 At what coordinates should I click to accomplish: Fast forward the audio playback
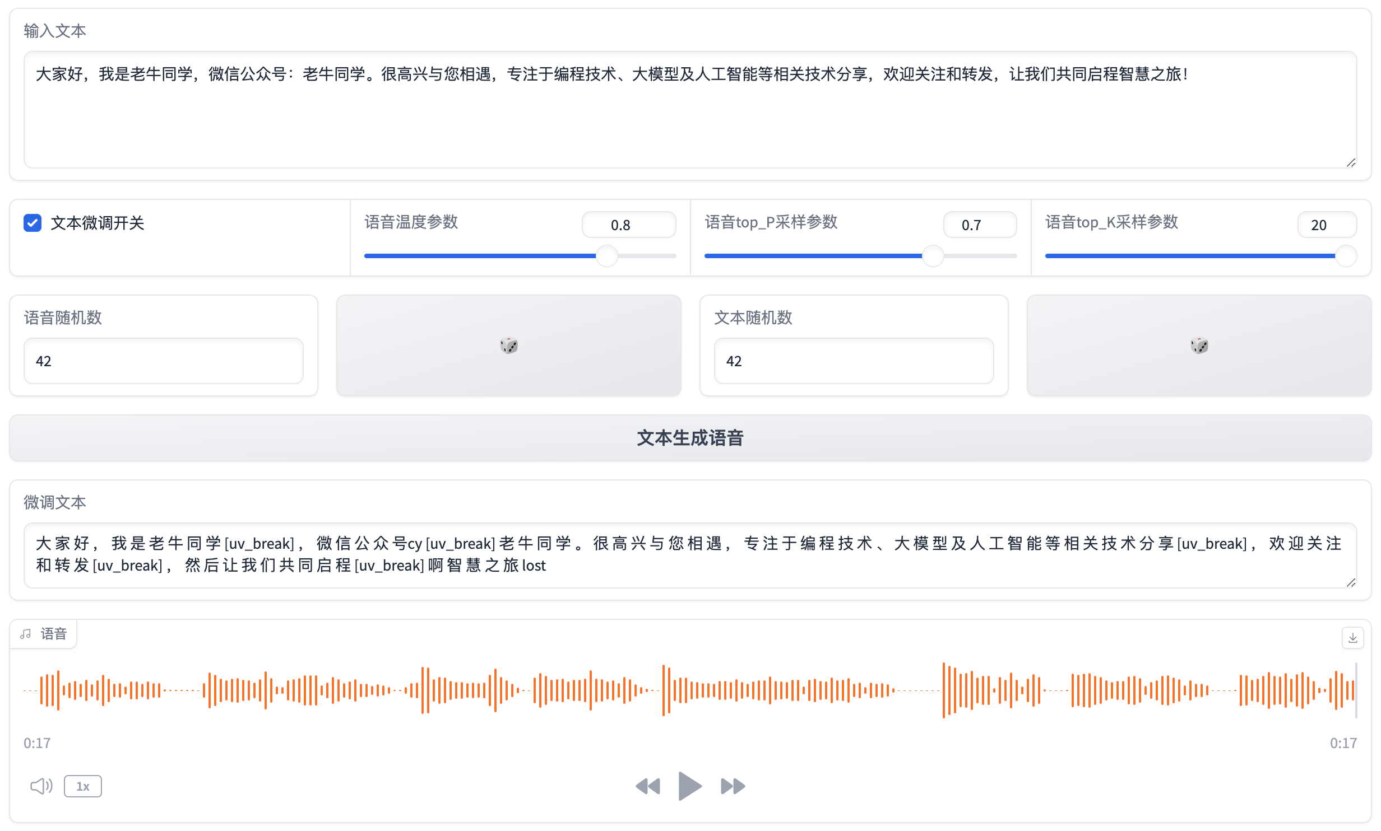[733, 786]
